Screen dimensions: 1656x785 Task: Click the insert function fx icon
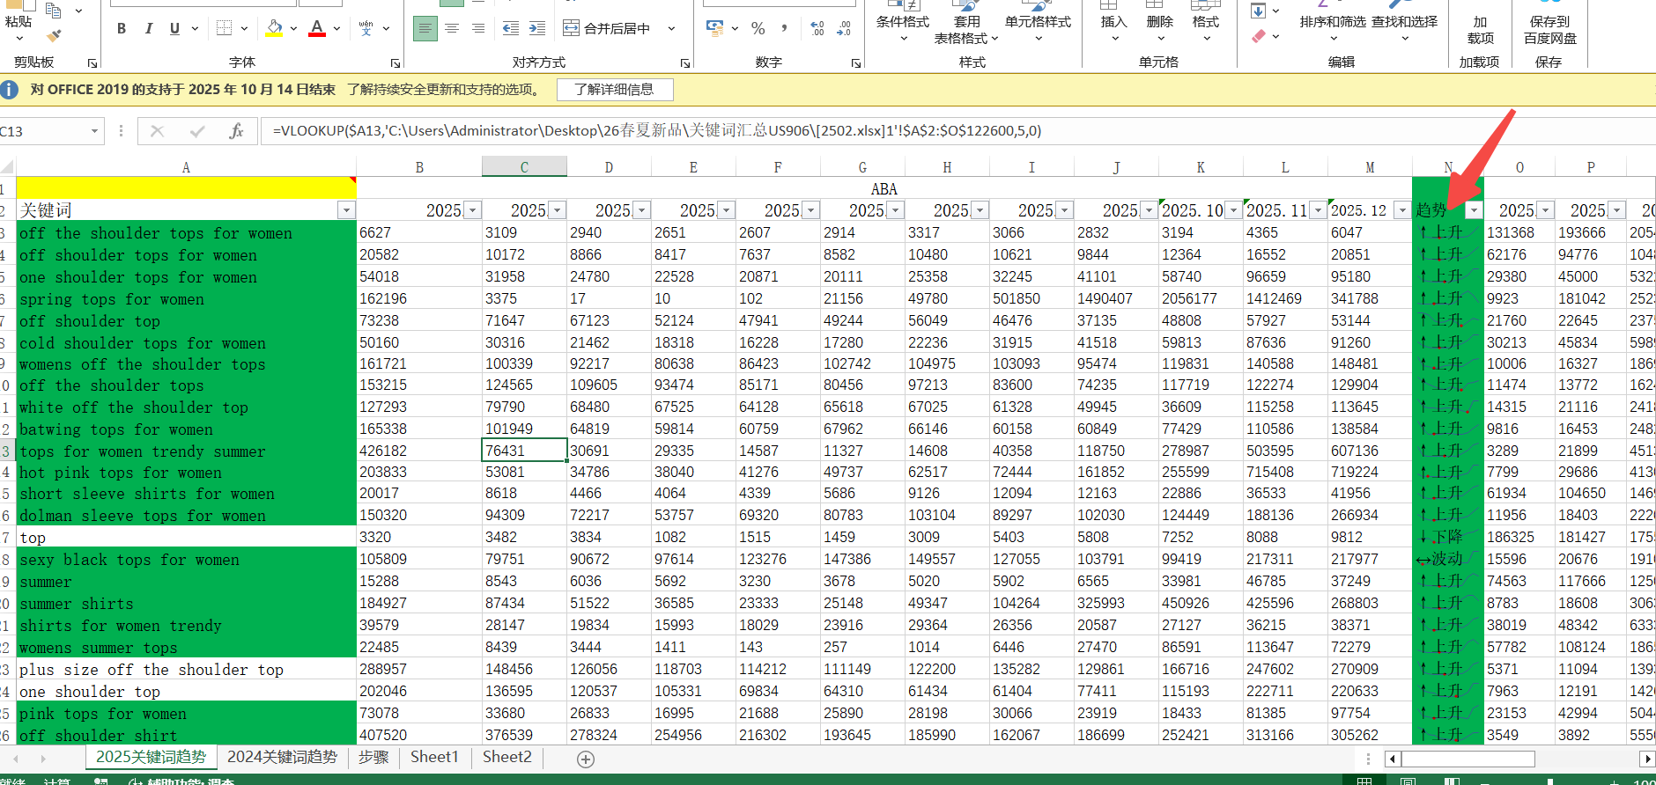coord(236,131)
